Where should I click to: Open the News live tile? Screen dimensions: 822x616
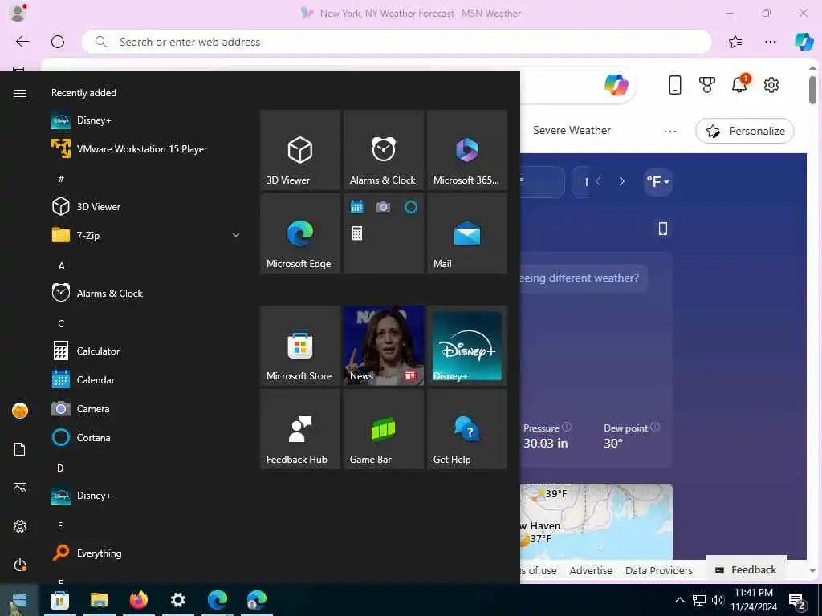click(384, 346)
